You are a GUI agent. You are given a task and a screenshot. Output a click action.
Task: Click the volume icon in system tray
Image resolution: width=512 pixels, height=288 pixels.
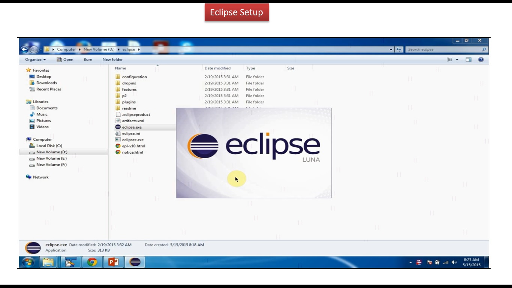point(454,262)
